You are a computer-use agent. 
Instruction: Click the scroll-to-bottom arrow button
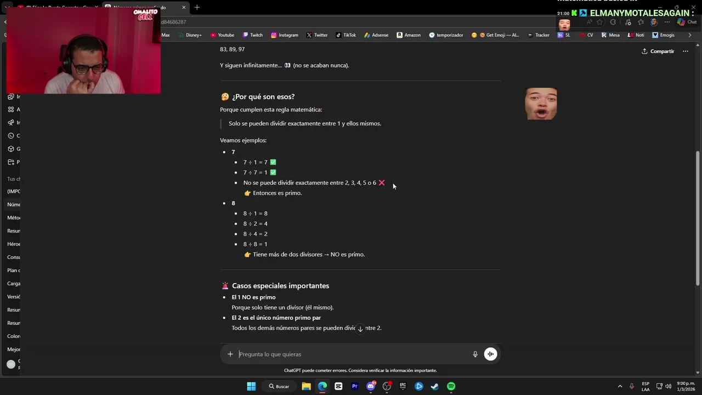(x=360, y=329)
